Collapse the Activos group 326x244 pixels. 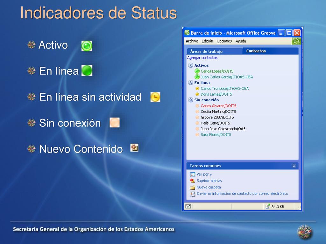[190, 65]
